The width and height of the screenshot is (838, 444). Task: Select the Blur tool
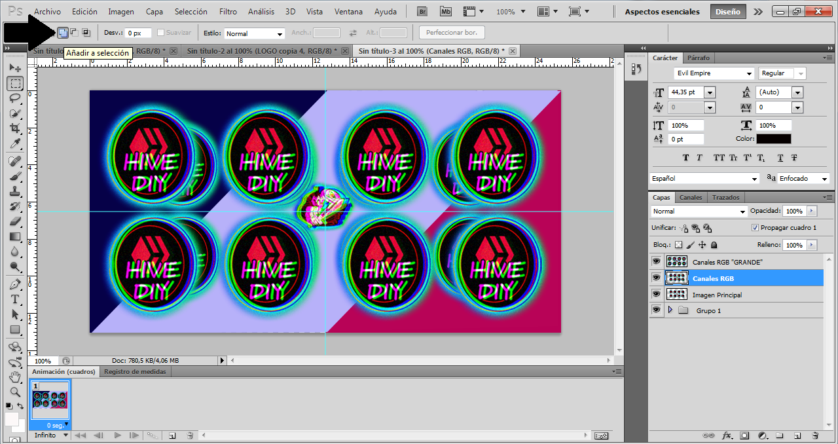pos(15,251)
